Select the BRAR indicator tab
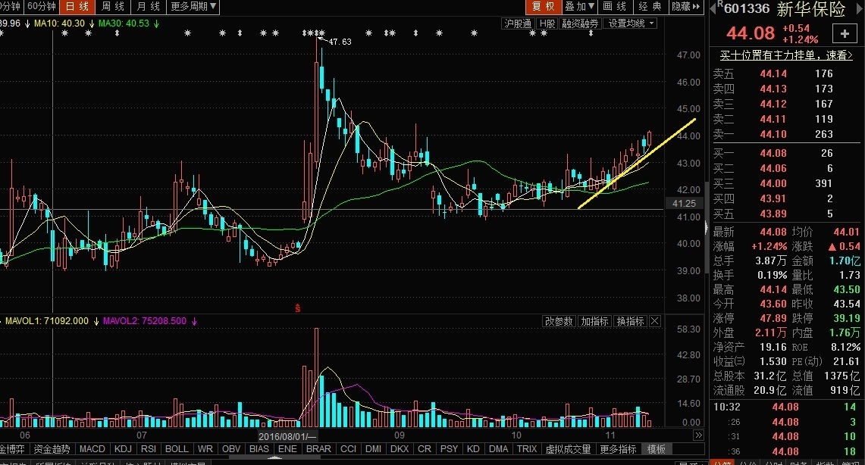 (319, 449)
